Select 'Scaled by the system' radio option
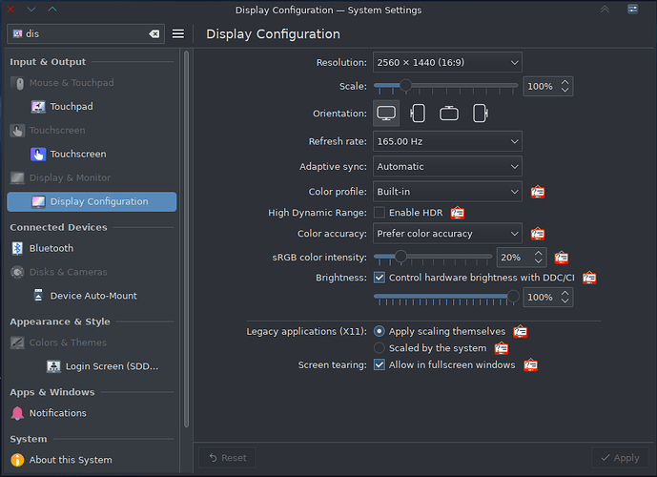657x477 pixels. (x=380, y=348)
